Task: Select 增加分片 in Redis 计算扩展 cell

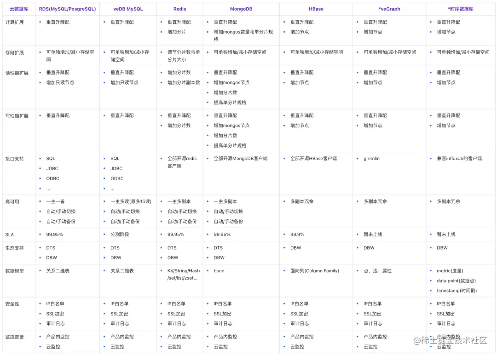Action: click(177, 32)
